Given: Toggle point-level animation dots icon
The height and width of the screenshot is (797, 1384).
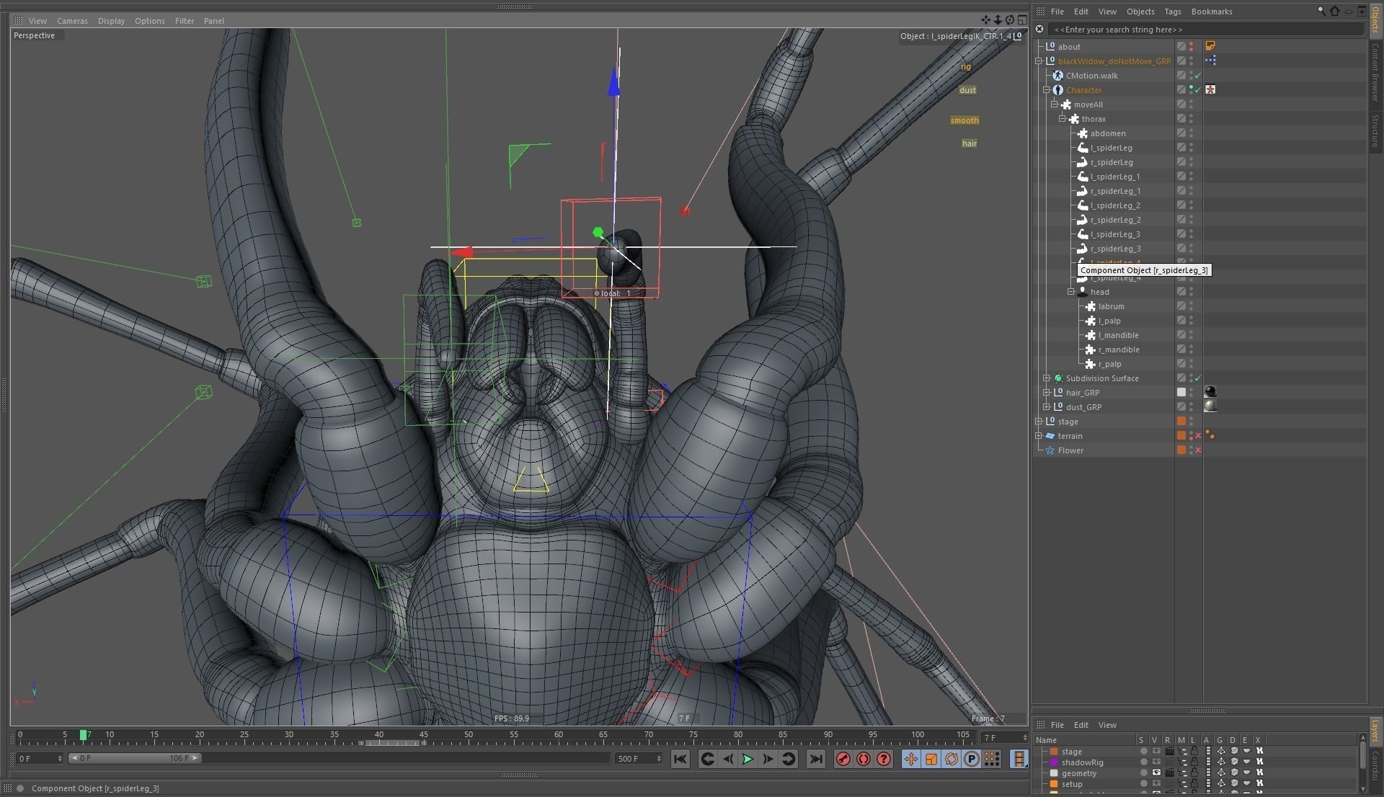Looking at the screenshot, I should (991, 759).
